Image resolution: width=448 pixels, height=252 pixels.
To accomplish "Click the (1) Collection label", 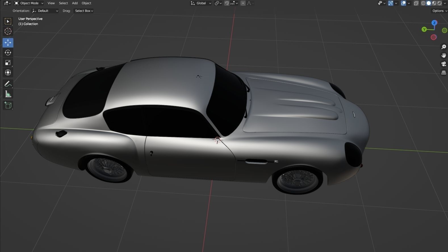I will pyautogui.click(x=28, y=24).
